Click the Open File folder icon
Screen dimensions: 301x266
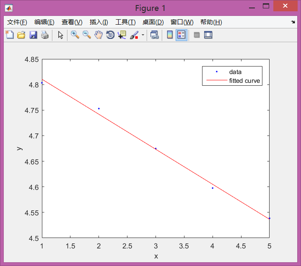point(21,35)
